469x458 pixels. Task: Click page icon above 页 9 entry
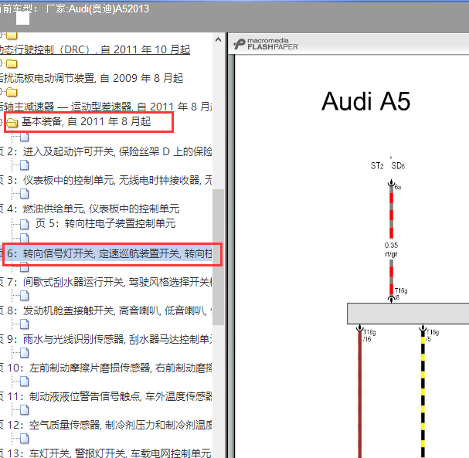pyautogui.click(x=24, y=324)
